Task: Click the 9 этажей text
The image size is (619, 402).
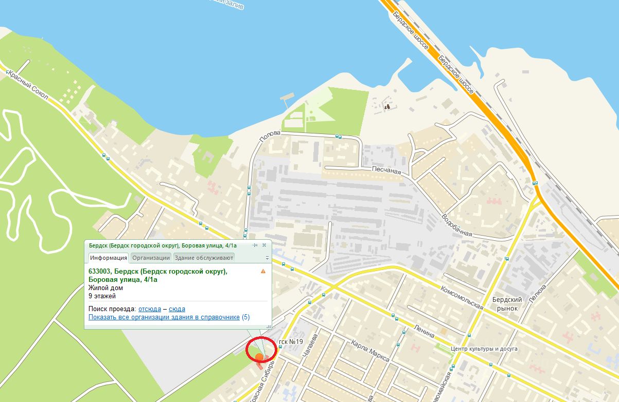Action: (x=102, y=296)
